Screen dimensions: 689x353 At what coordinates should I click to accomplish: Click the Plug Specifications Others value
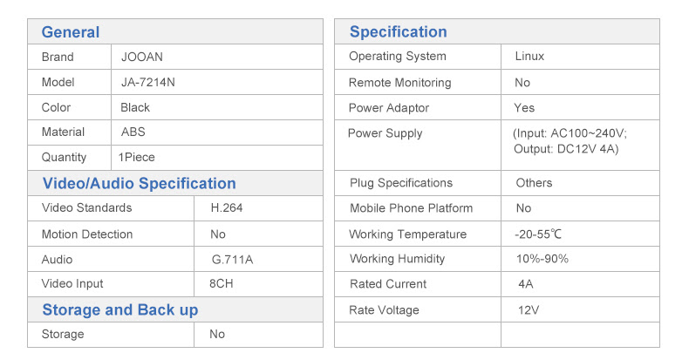[534, 183]
